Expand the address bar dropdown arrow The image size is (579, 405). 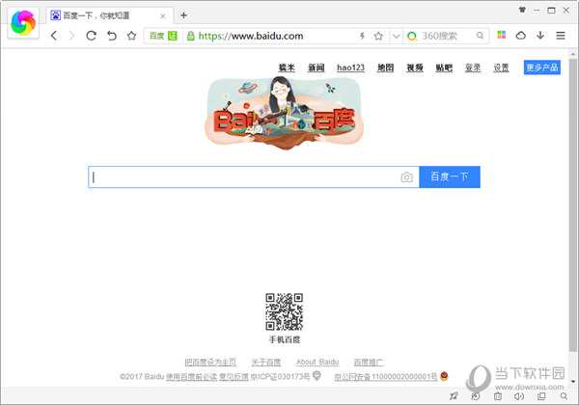click(394, 36)
